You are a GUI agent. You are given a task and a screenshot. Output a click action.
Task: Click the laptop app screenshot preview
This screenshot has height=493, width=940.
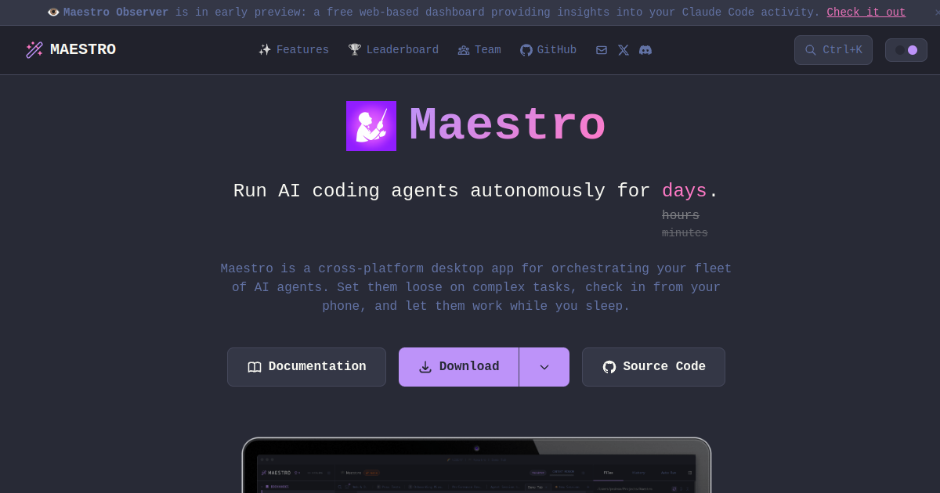click(x=476, y=466)
